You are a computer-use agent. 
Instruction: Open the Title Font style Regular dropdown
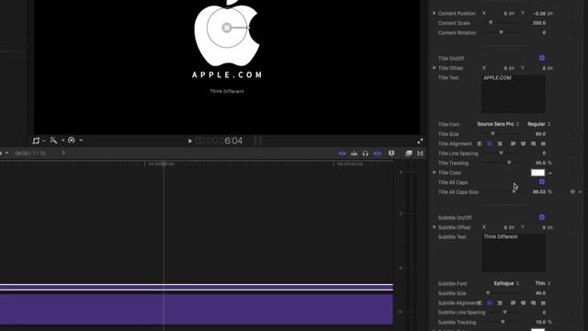(539, 124)
